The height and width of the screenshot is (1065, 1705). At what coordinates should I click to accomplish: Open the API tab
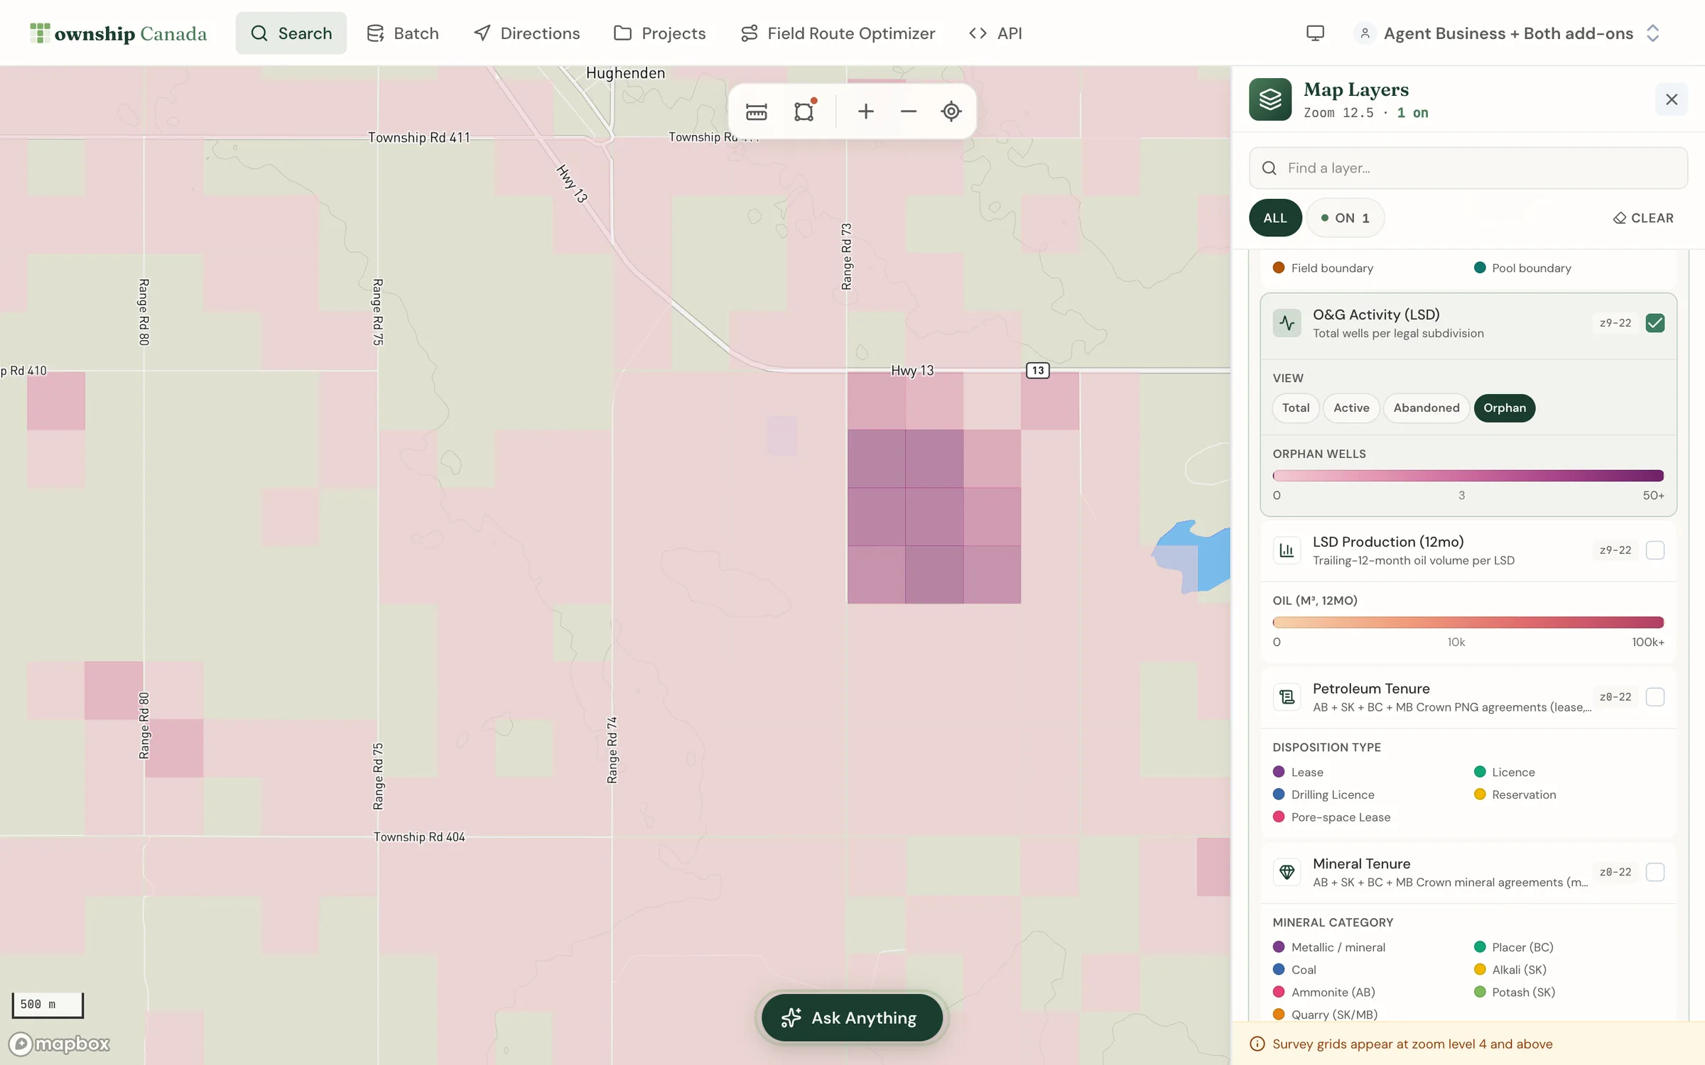[x=995, y=33]
